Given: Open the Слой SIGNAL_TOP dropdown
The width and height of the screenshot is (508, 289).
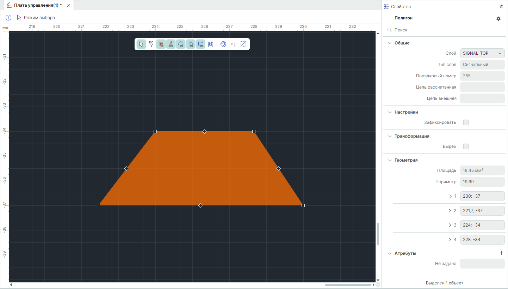Looking at the screenshot, I should 482,53.
